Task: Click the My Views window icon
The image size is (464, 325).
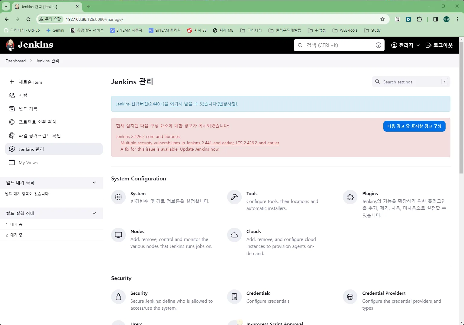Action: pyautogui.click(x=12, y=162)
